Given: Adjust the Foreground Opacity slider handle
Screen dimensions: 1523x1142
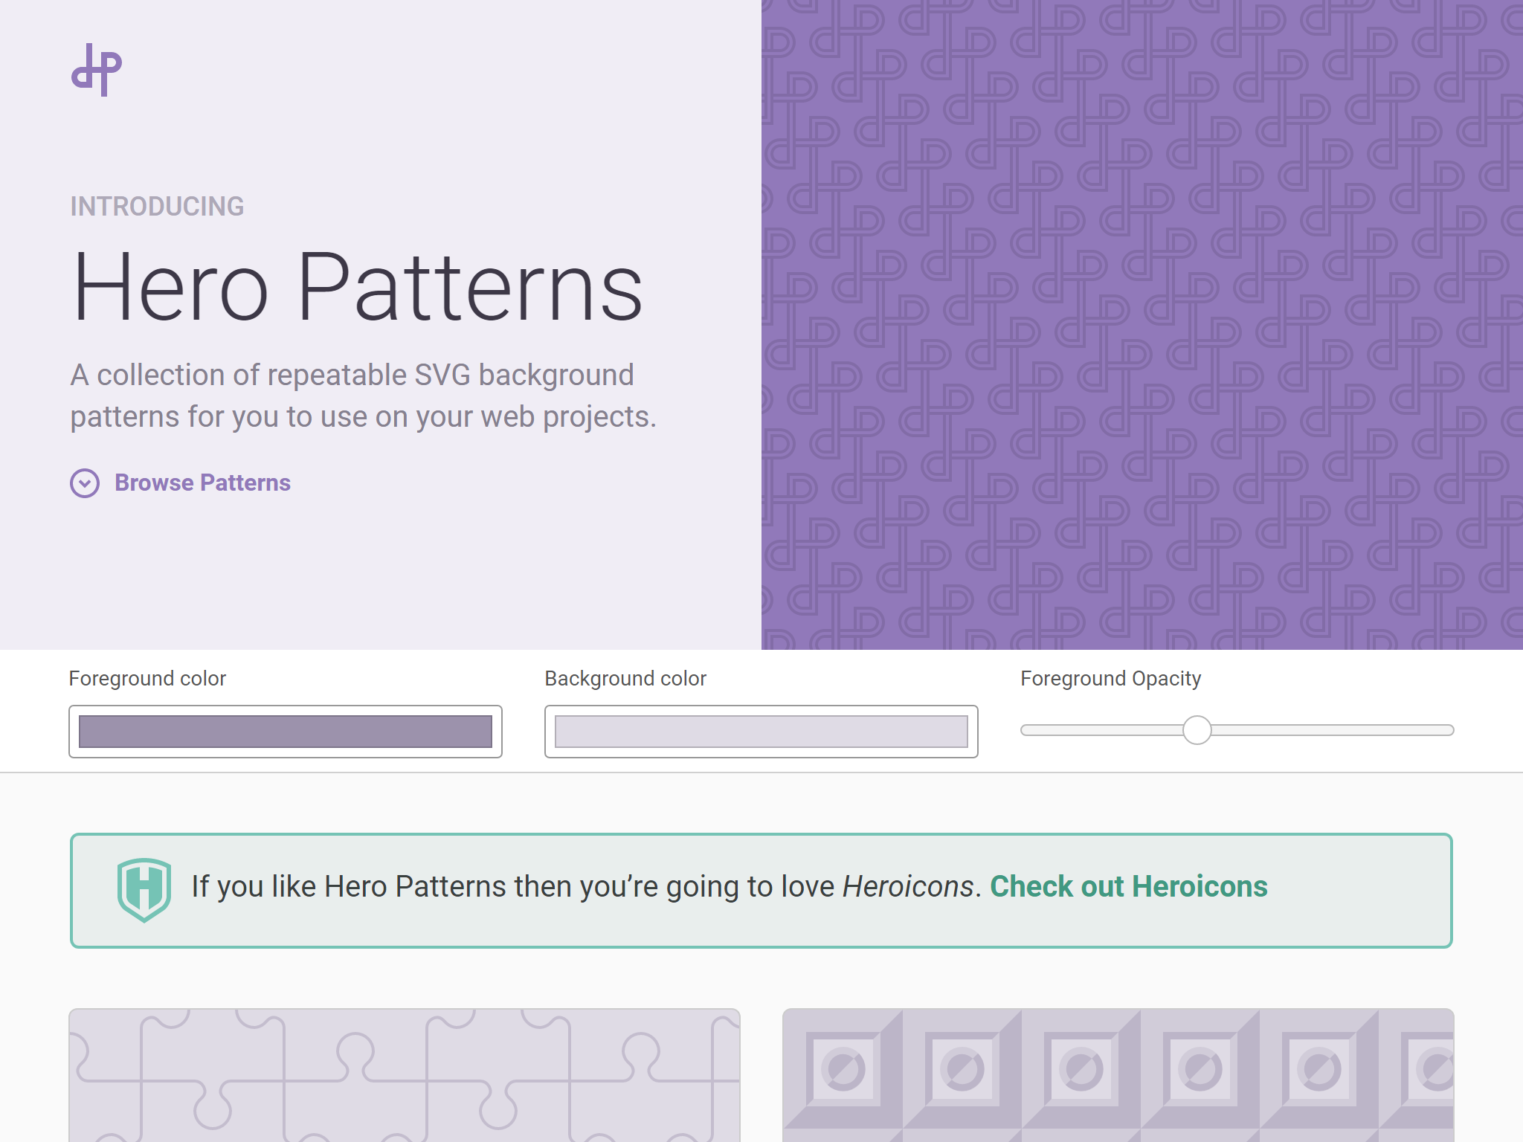Looking at the screenshot, I should (x=1197, y=730).
